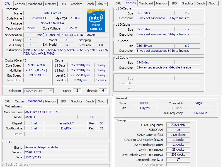Click the Multiplier value 'x 17.0 ( 8 - 17 )'

[x=37, y=70]
